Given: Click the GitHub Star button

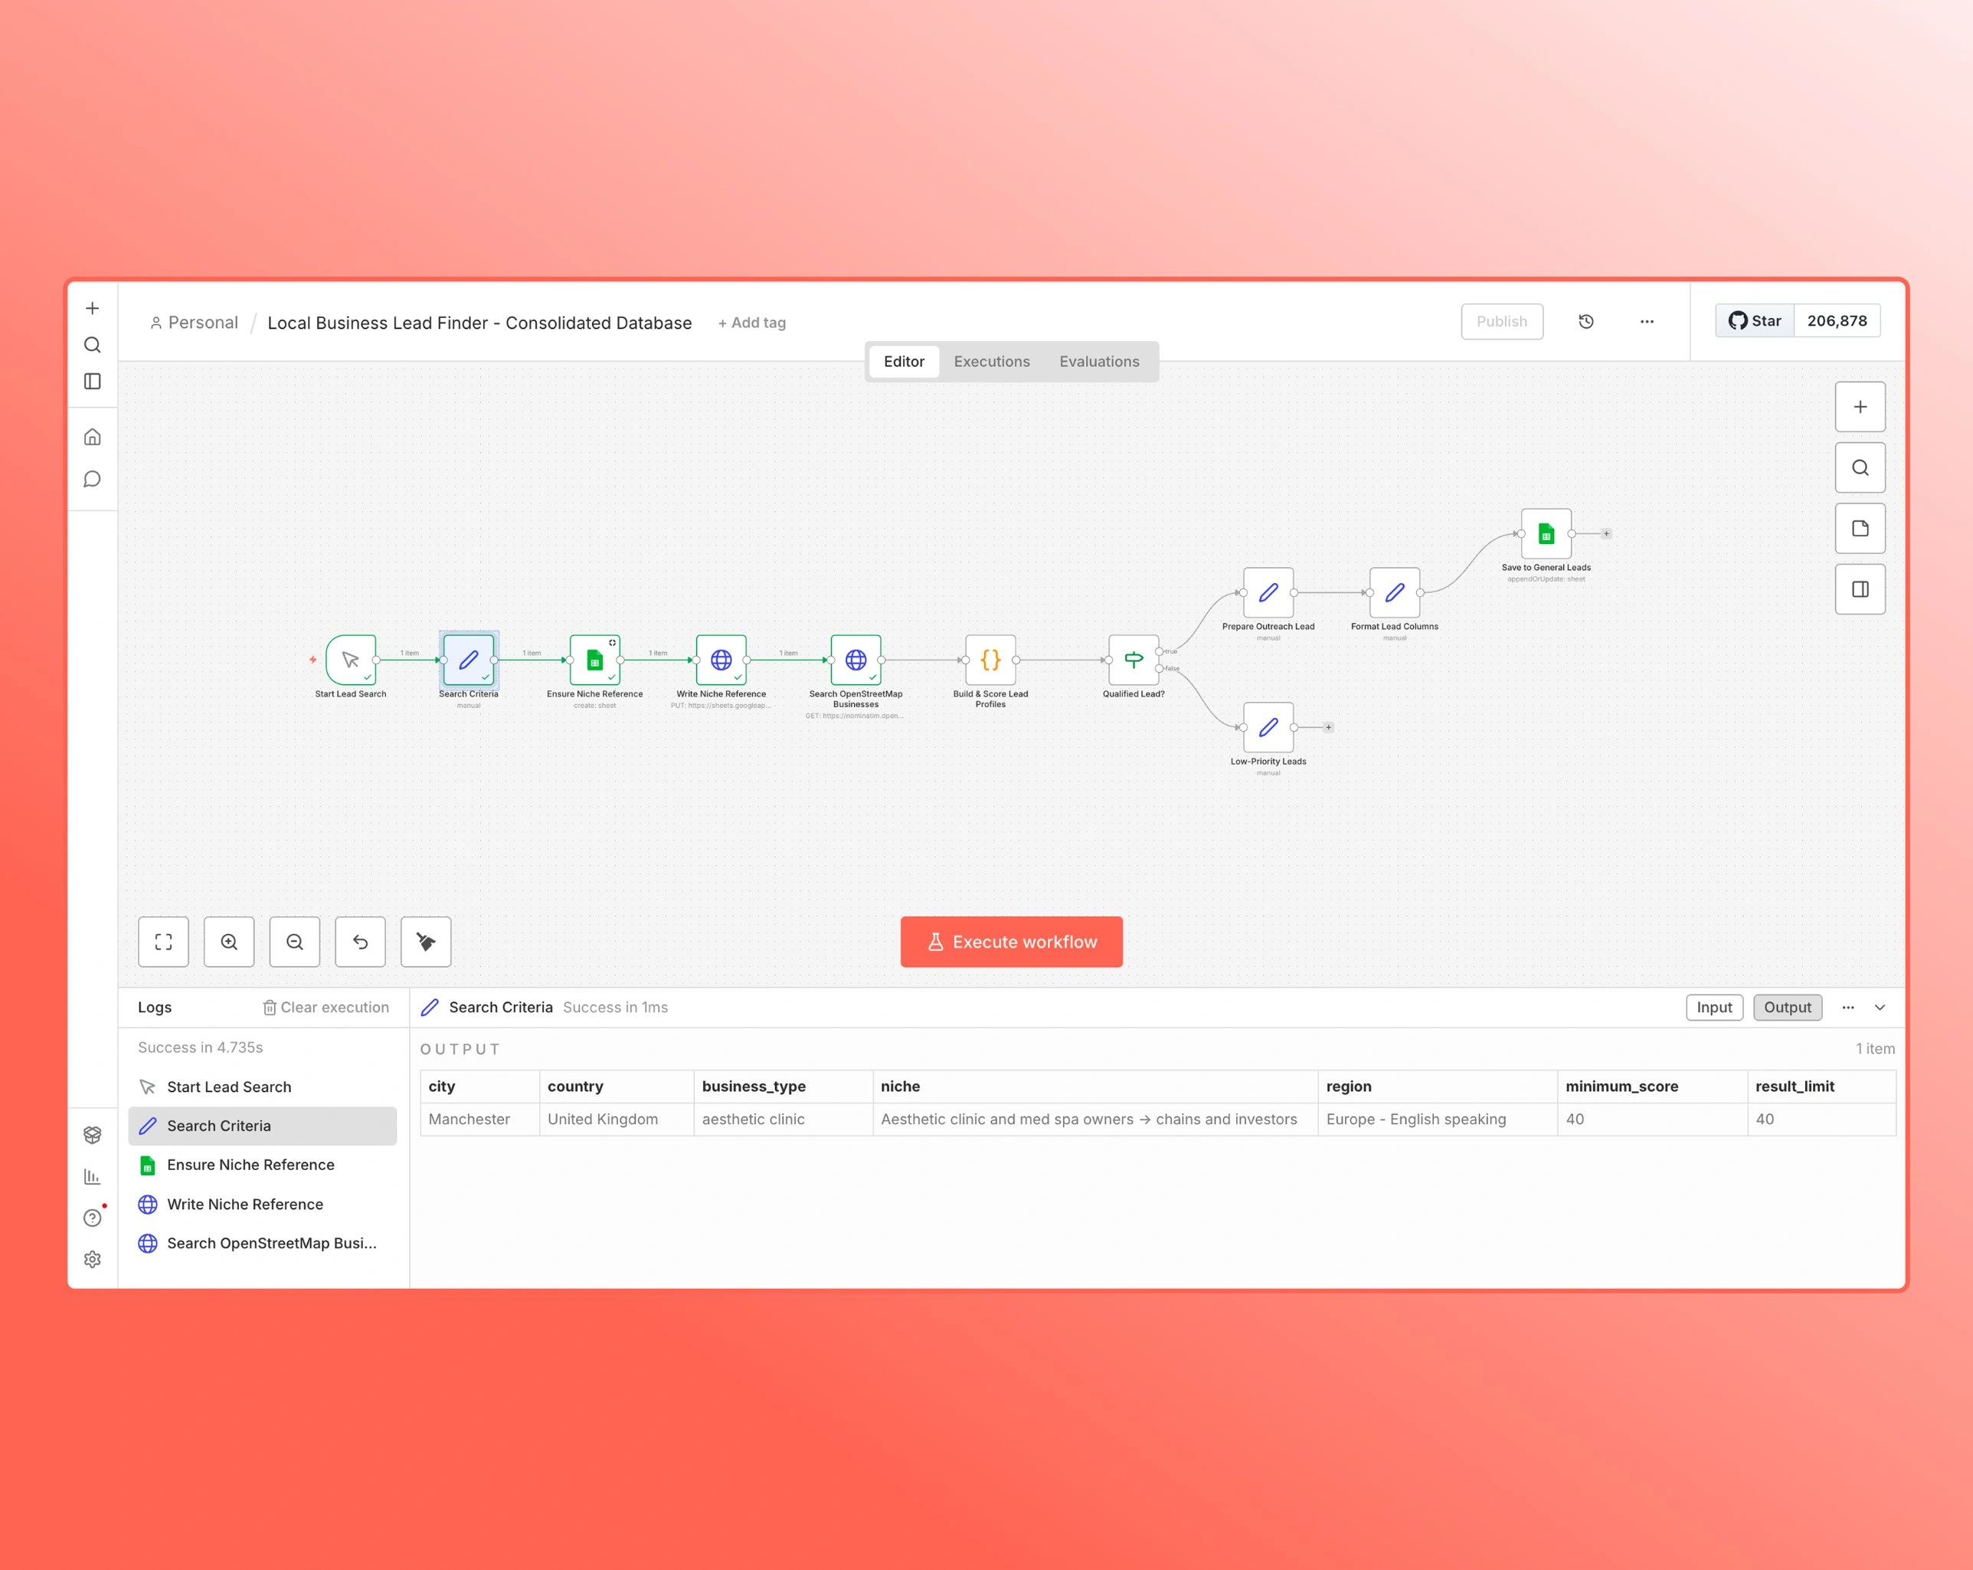Looking at the screenshot, I should 1754,320.
